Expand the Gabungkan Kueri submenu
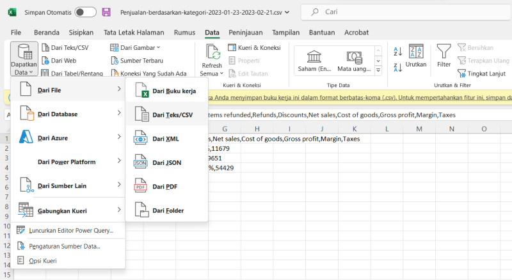Image resolution: width=512 pixels, height=280 pixels. 68,211
